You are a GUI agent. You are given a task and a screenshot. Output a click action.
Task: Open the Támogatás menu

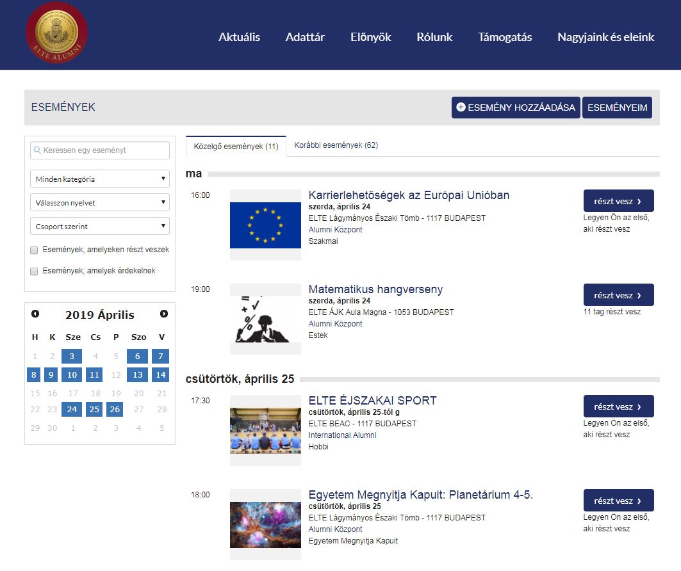pos(505,37)
